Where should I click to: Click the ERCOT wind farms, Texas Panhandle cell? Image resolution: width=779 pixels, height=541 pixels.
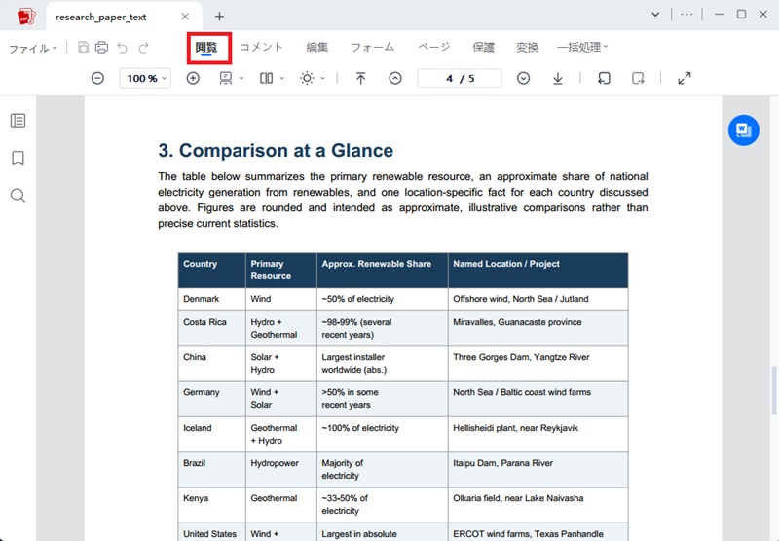[x=538, y=532]
